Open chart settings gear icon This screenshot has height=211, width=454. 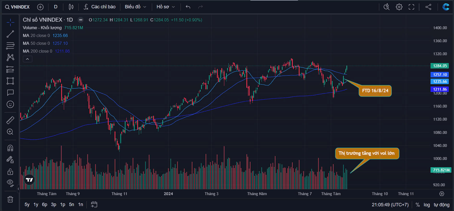(x=399, y=7)
